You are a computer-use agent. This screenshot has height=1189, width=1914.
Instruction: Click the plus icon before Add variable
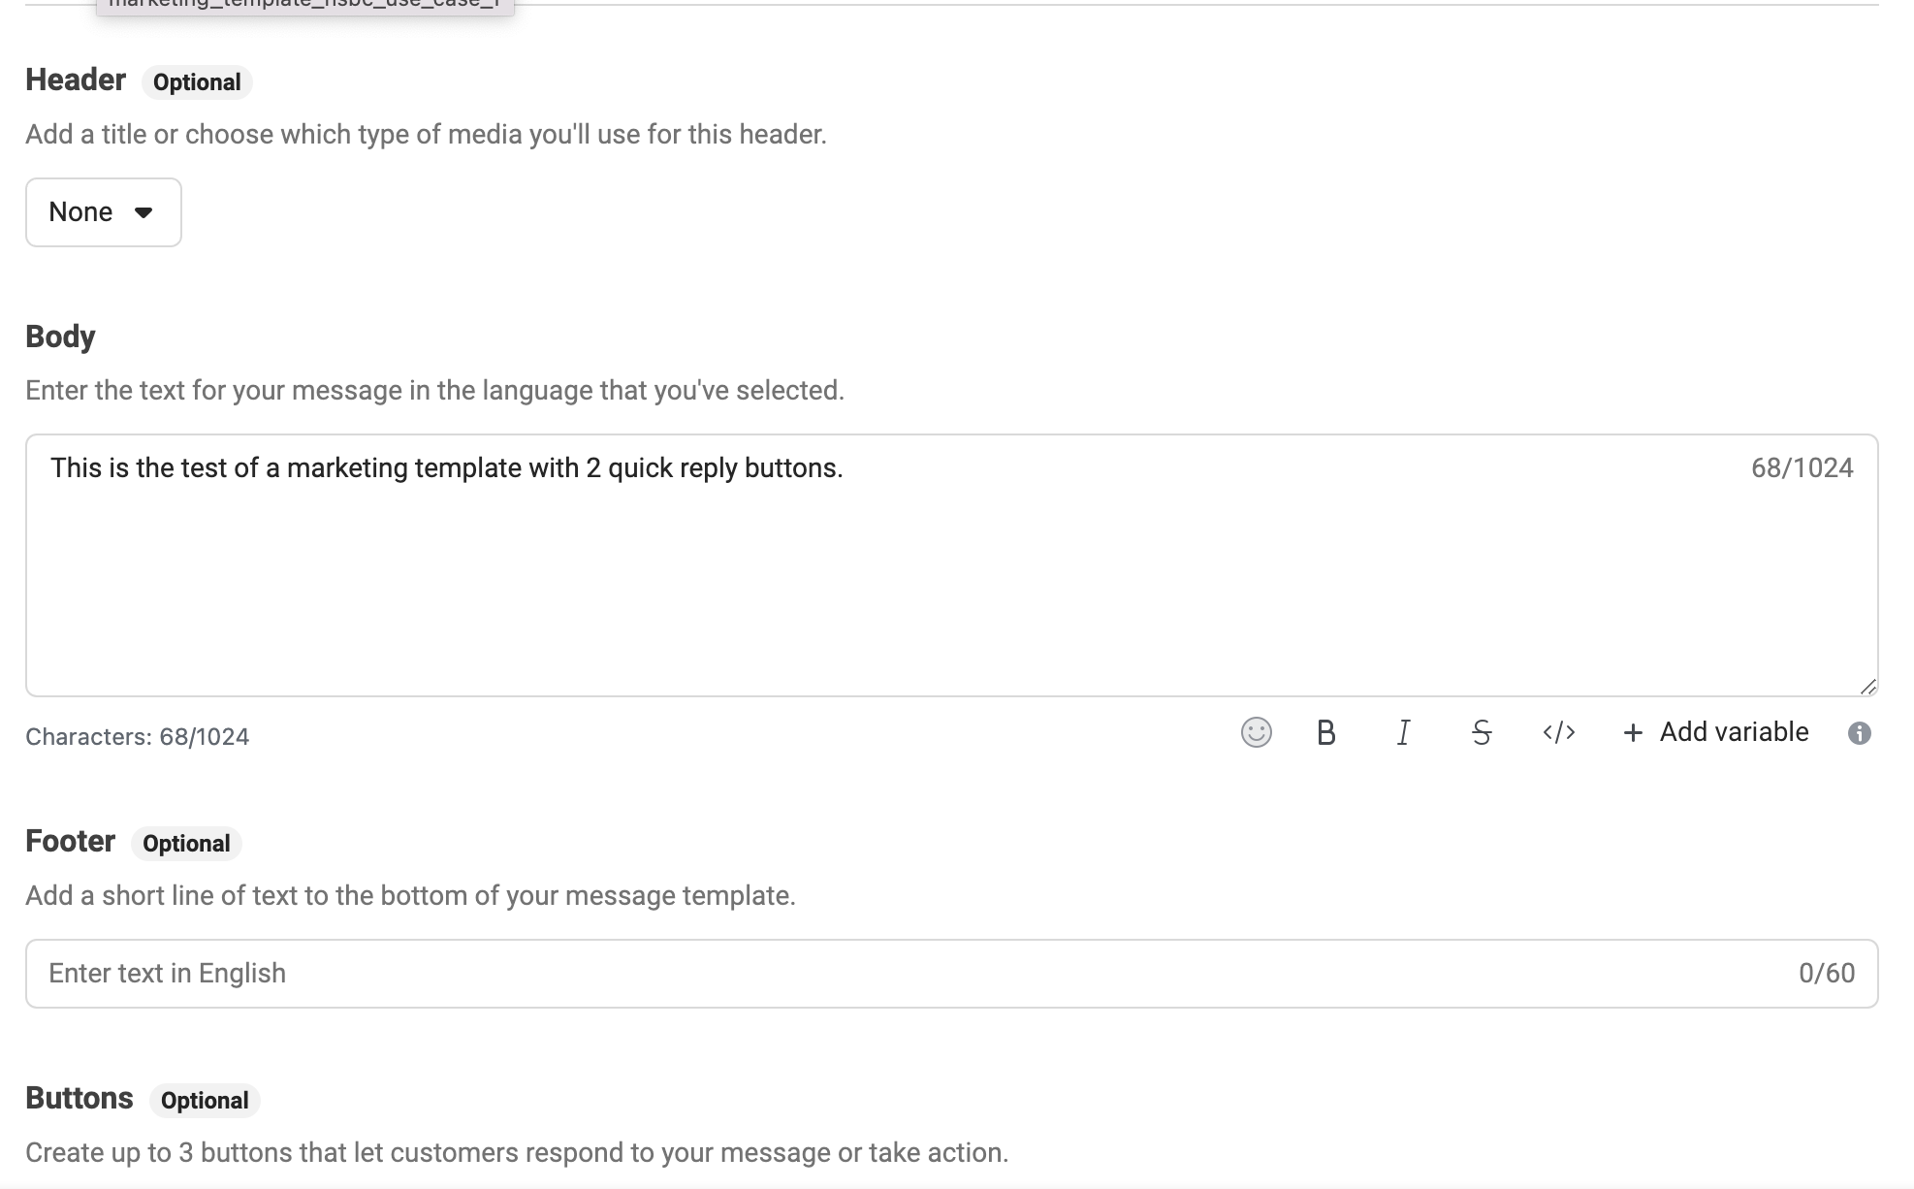(1633, 732)
